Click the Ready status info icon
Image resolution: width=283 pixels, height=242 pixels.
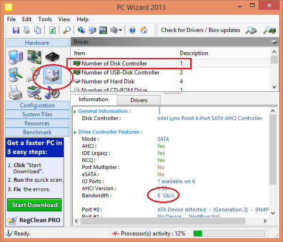8,234
